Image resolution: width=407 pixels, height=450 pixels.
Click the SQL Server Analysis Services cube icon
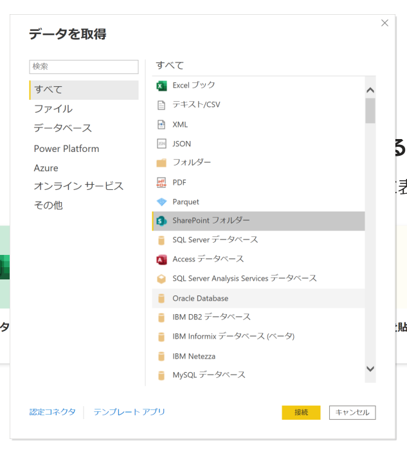tap(161, 279)
